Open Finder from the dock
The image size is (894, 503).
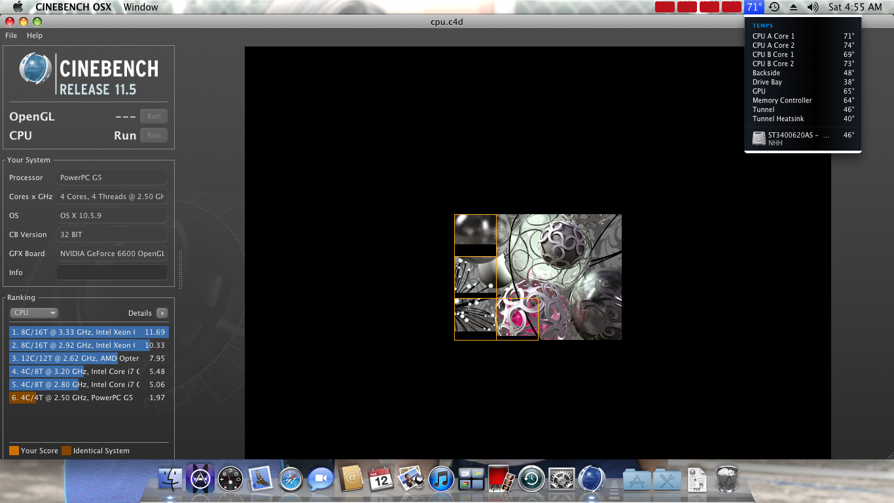click(171, 479)
